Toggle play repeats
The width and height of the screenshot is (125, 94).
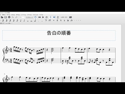[51, 17]
